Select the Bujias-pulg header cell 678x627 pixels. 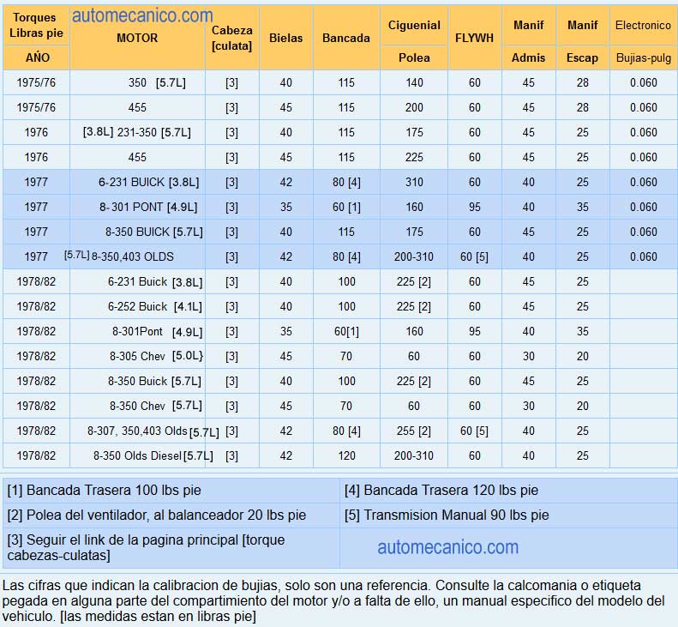643,57
